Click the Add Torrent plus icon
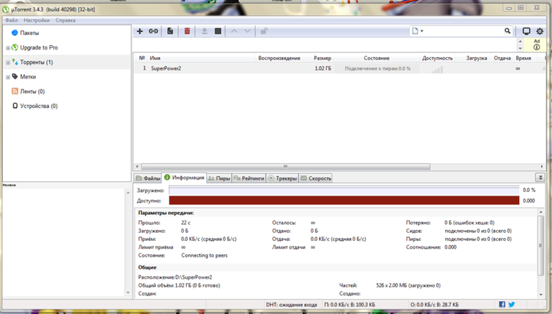Viewport: 552px width, 314px height. point(140,31)
